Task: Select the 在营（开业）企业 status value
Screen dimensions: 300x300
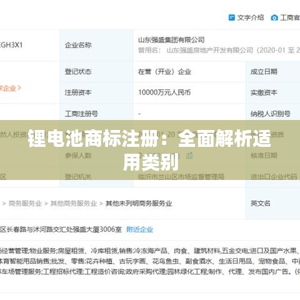Action: (x=164, y=72)
